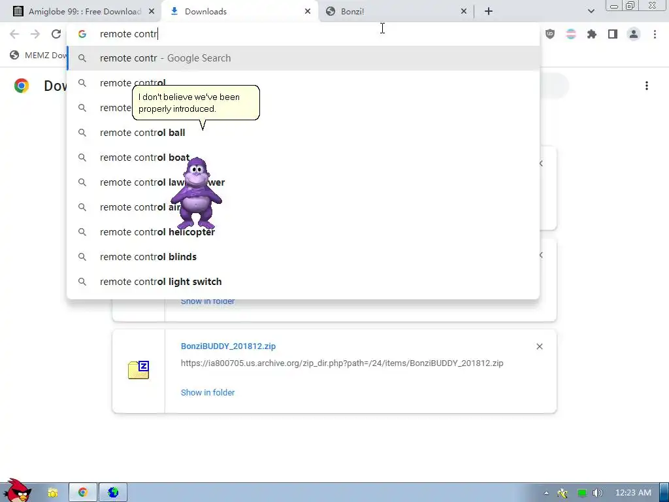The width and height of the screenshot is (669, 502).
Task: Open the globe app on taskbar
Action: pos(113,493)
